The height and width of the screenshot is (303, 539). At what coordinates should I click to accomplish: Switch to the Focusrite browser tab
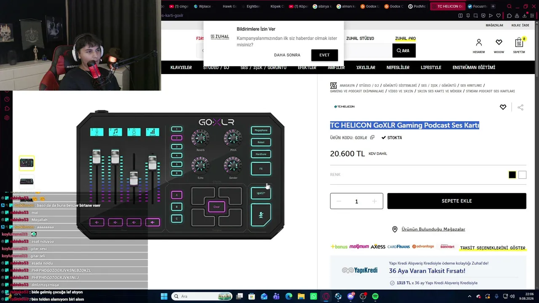pos(477,6)
